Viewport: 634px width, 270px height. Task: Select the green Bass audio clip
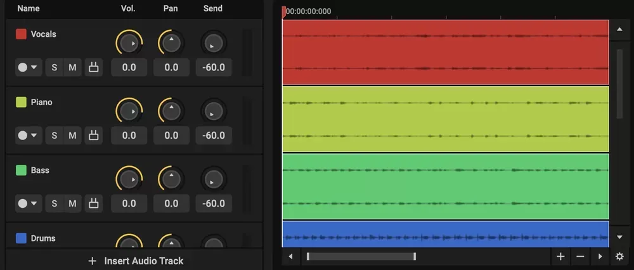446,186
